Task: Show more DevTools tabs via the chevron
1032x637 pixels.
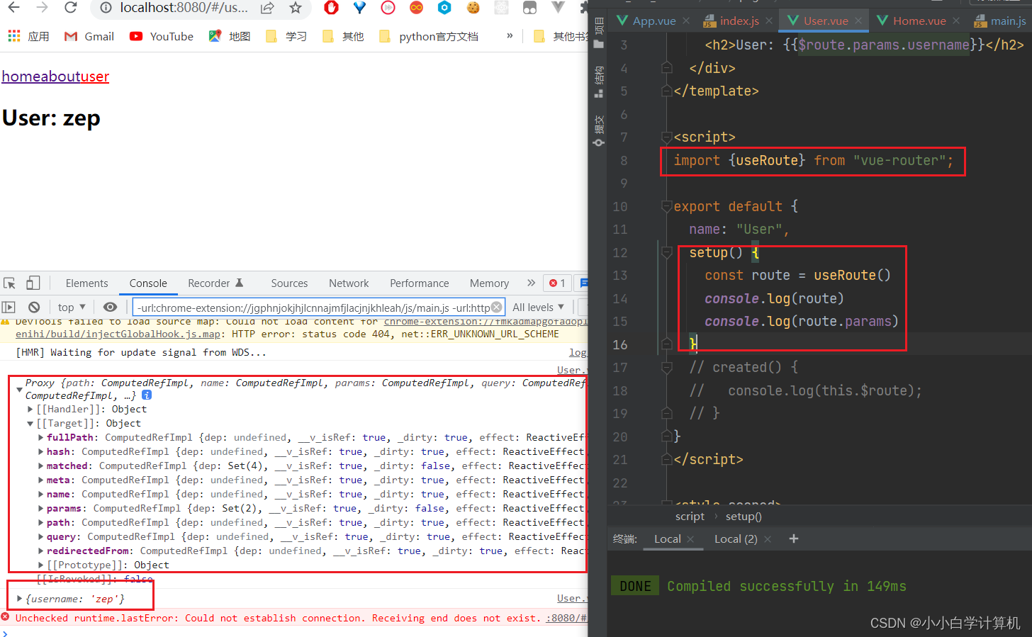Action: [x=531, y=283]
